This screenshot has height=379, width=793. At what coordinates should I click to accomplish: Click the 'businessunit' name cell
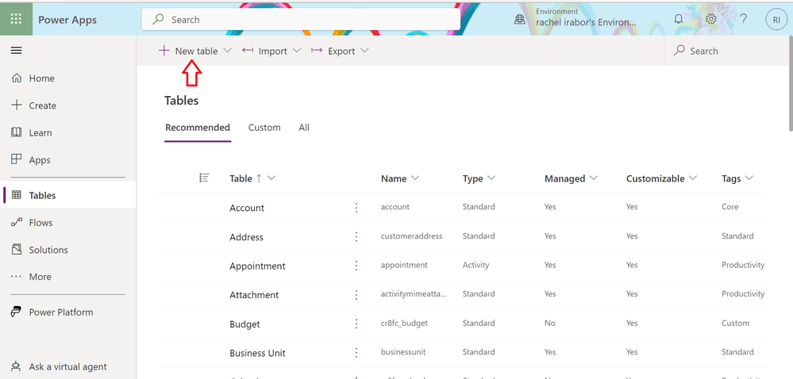click(403, 352)
